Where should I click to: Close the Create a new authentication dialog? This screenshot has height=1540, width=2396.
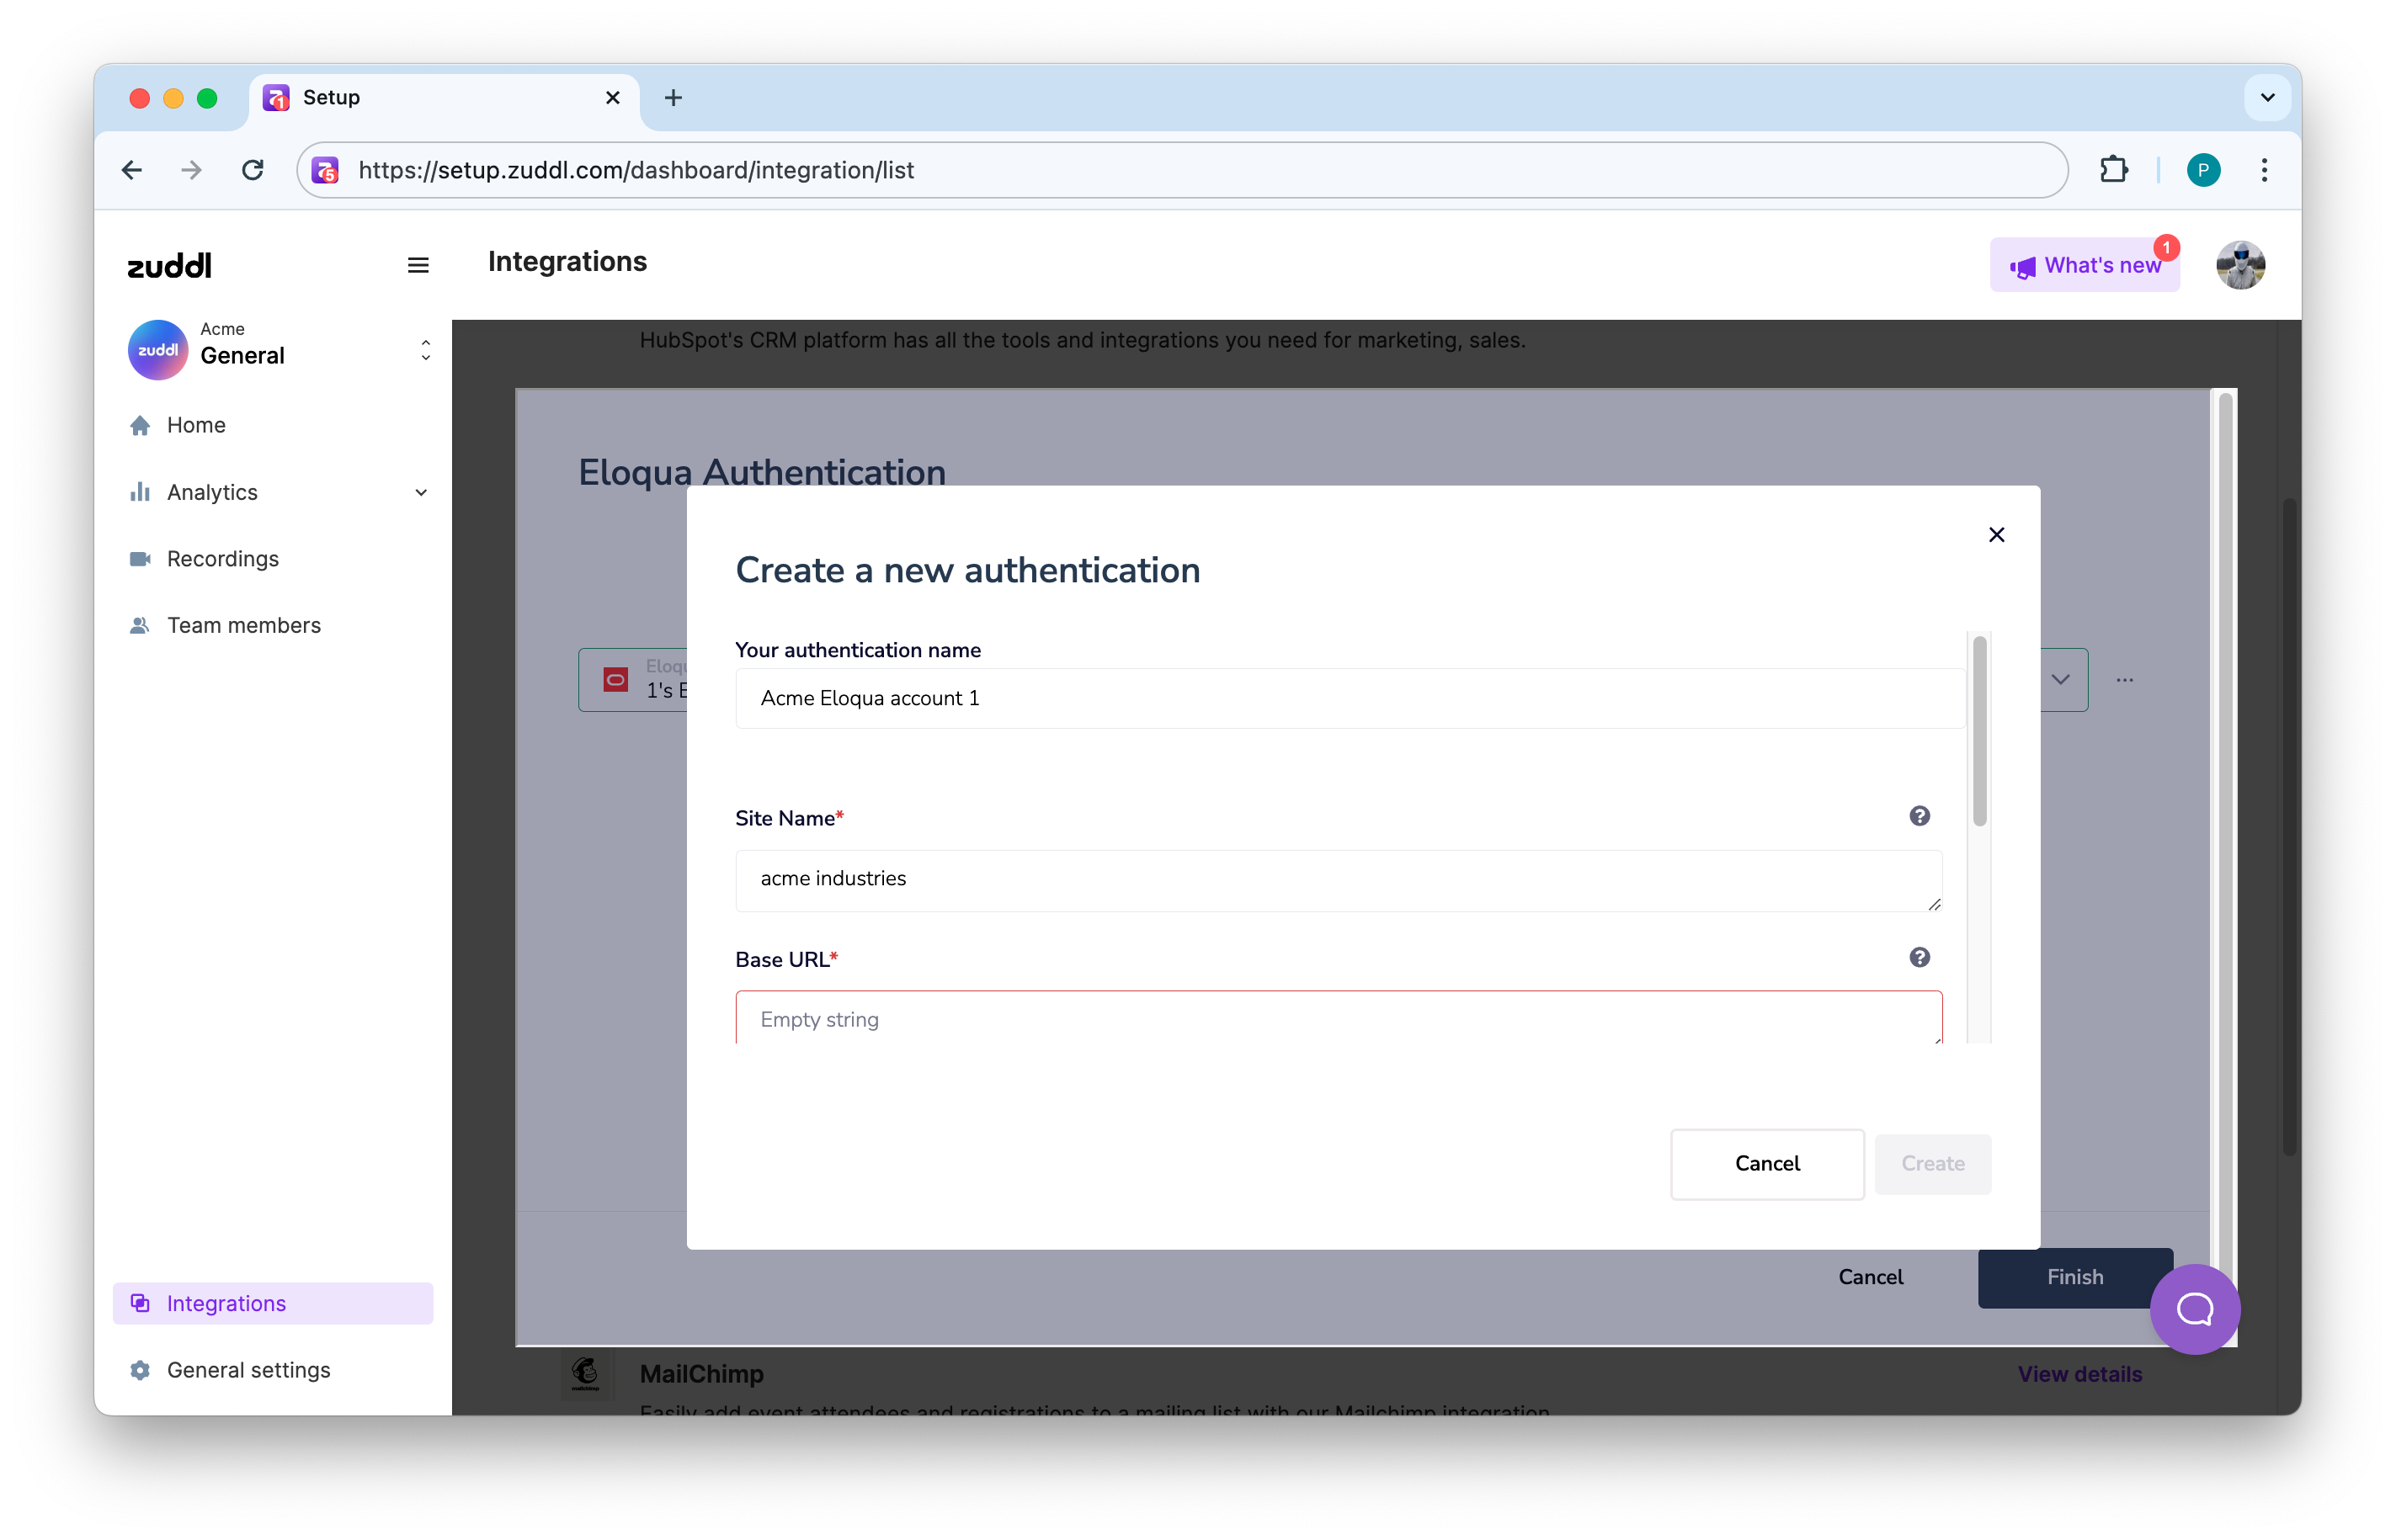tap(1996, 535)
